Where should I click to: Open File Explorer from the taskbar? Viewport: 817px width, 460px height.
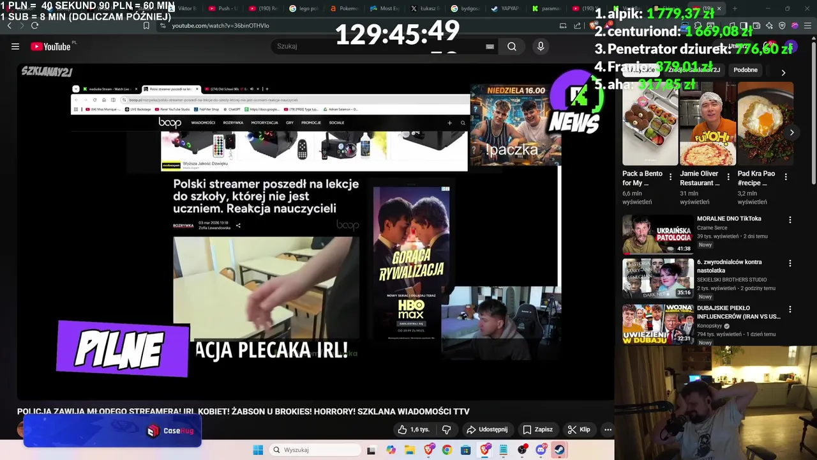pyautogui.click(x=410, y=450)
